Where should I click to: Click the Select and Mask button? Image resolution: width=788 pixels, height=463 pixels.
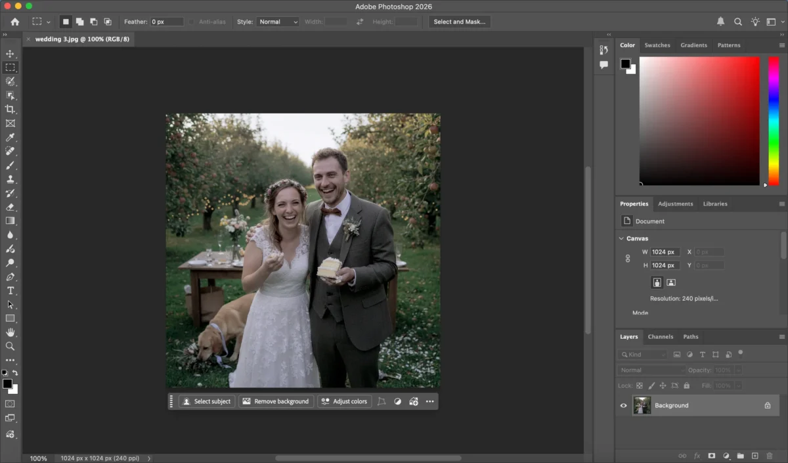[x=460, y=22]
